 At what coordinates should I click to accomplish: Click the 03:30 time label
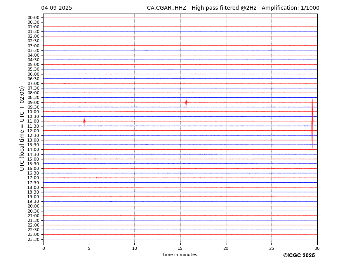pos(33,50)
